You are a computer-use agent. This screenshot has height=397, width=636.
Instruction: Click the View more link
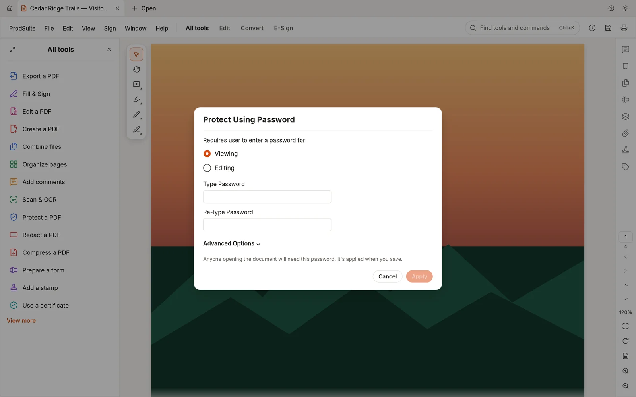pos(21,320)
